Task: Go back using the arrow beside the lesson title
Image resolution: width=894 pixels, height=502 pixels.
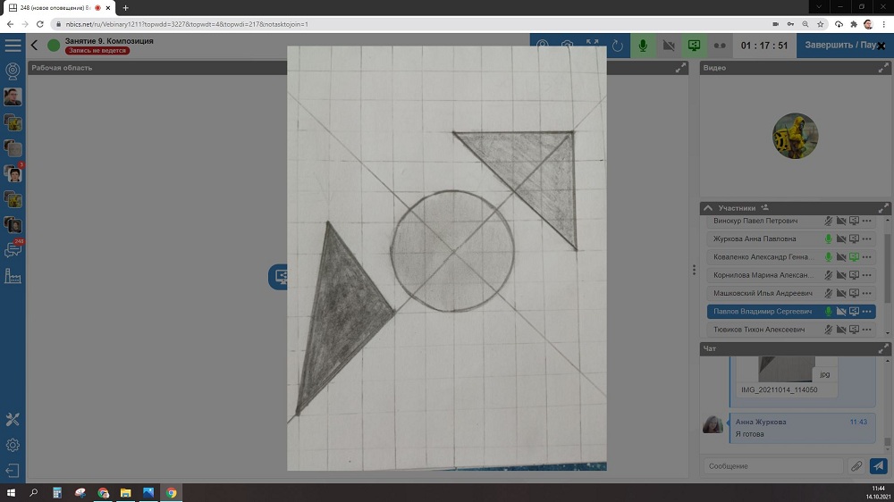Action: tap(35, 45)
